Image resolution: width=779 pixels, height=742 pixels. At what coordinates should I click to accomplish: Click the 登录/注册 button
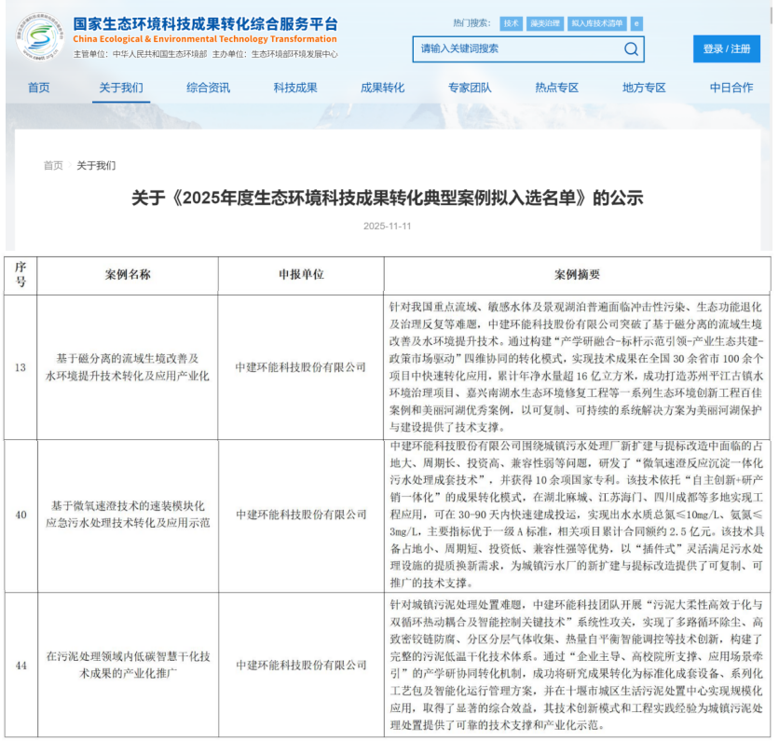pyautogui.click(x=725, y=49)
